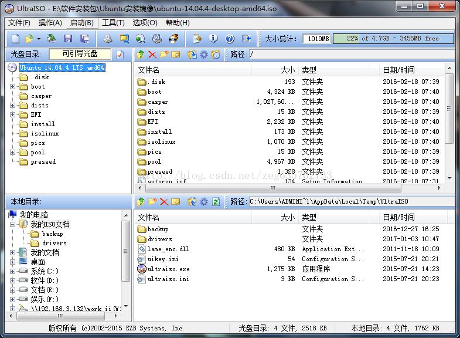460x338 pixels.
Task: Click the Mount to virtual drive icon
Action: coord(157,39)
